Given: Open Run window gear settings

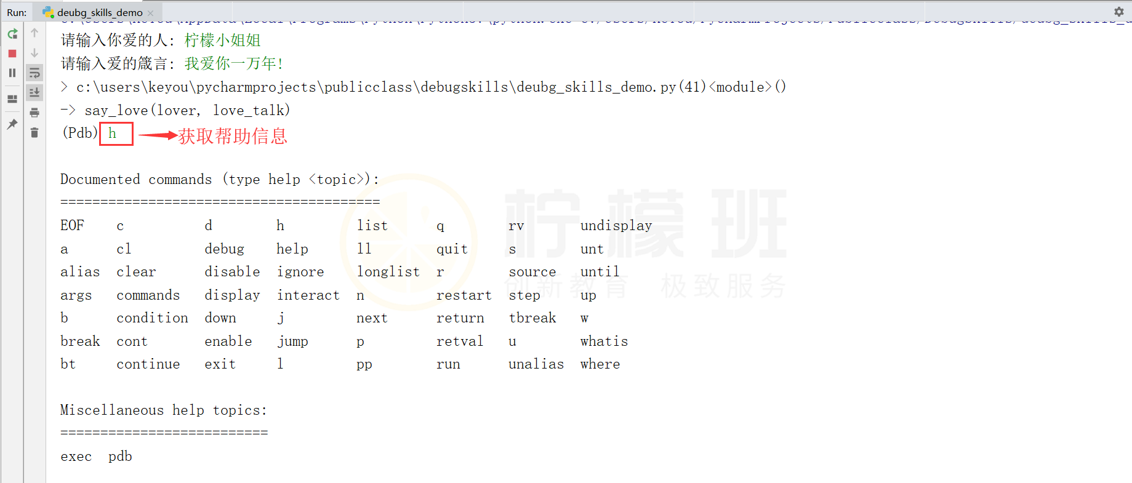Looking at the screenshot, I should (1118, 12).
